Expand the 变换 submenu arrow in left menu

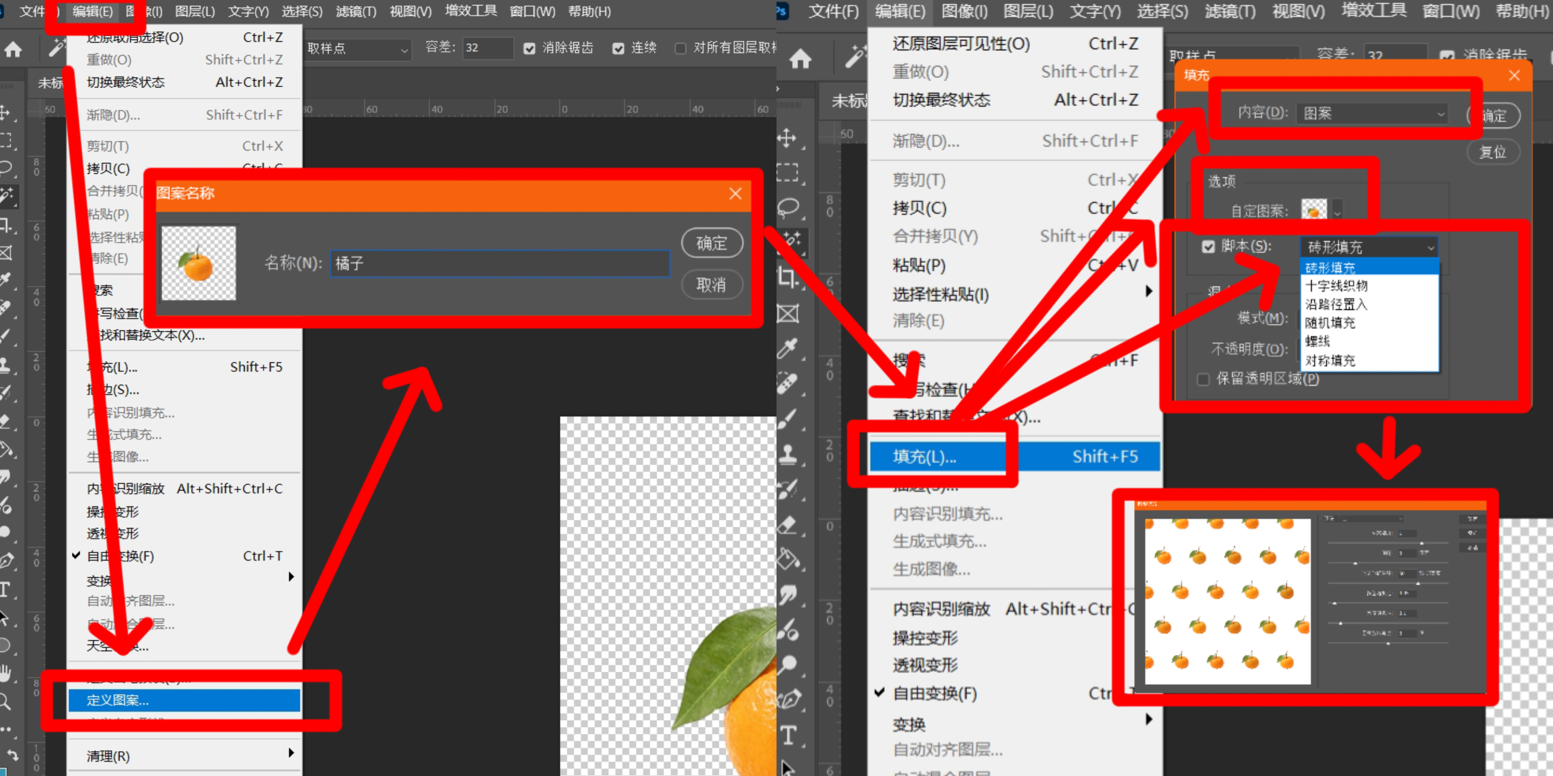(x=291, y=577)
